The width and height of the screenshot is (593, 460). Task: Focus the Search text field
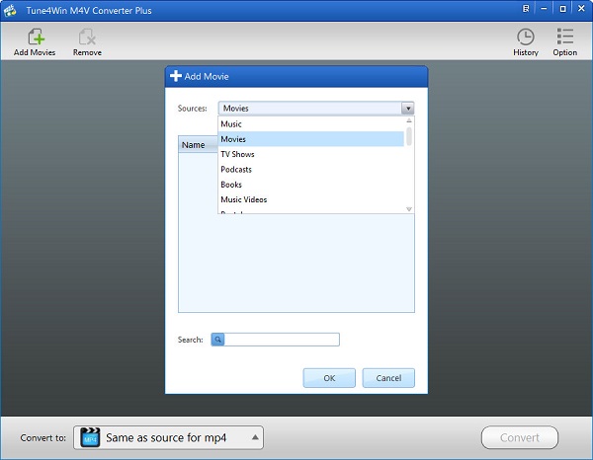[283, 340]
